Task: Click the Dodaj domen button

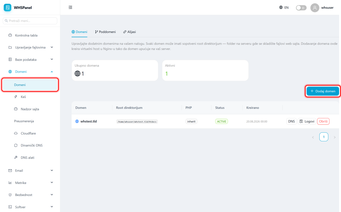Action: [323, 91]
